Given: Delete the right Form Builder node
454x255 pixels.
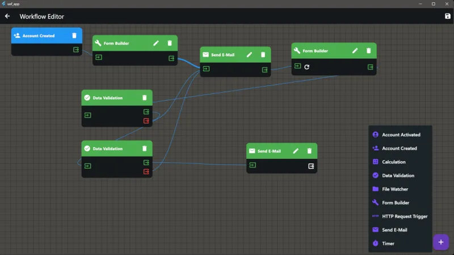Looking at the screenshot, I should (368, 50).
